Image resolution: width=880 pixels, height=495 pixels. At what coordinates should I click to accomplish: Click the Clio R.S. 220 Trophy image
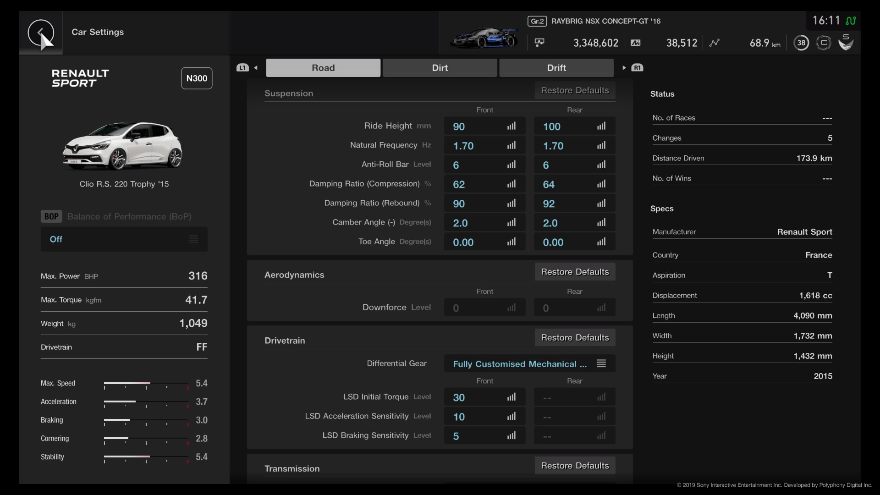point(122,146)
